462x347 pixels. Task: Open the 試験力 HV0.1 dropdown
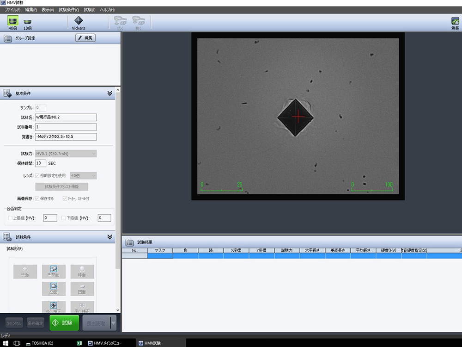click(x=66, y=153)
